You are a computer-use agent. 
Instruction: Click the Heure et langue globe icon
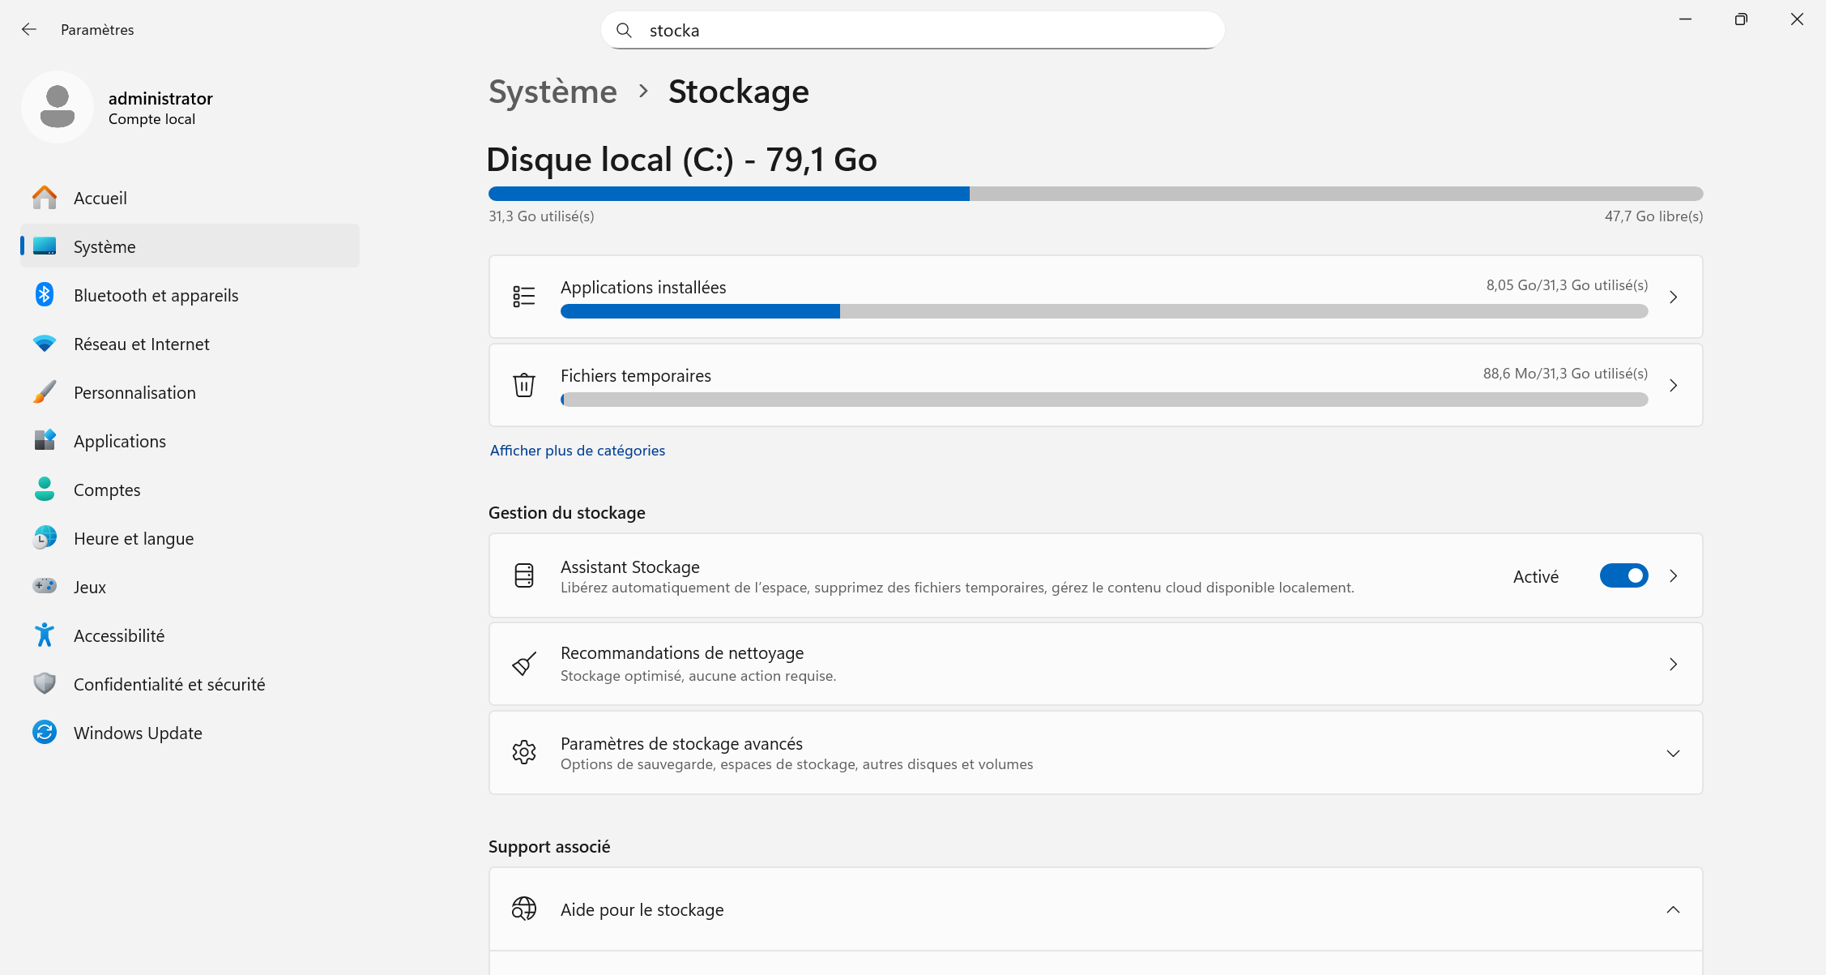(x=45, y=538)
